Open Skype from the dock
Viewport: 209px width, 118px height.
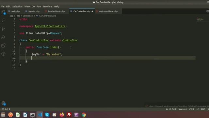coord(47,115)
